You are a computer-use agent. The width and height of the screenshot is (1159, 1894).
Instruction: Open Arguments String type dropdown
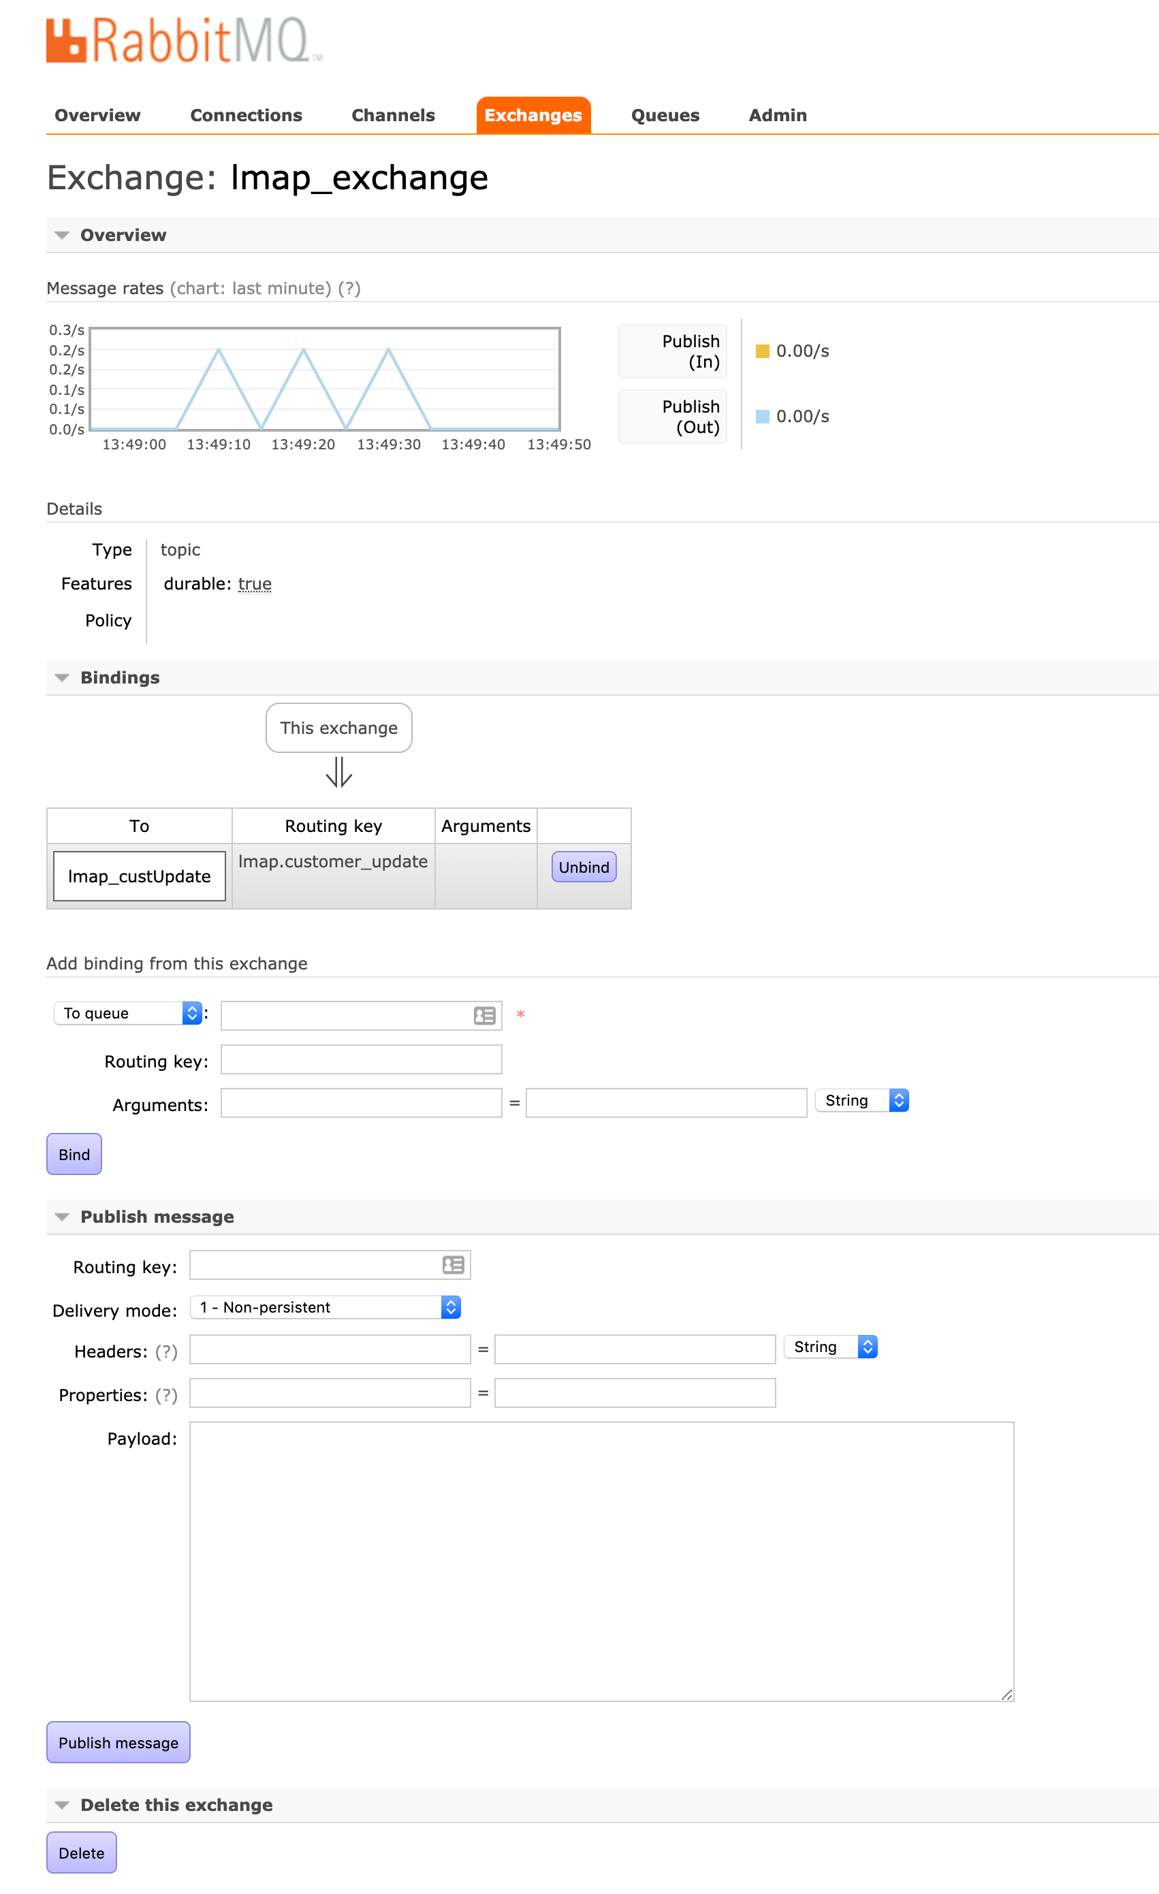[861, 1101]
